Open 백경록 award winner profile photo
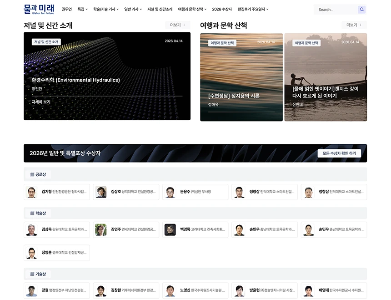This screenshot has width=391, height=300. (170, 230)
